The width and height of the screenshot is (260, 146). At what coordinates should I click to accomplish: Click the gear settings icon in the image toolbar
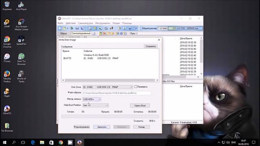(x=121, y=34)
